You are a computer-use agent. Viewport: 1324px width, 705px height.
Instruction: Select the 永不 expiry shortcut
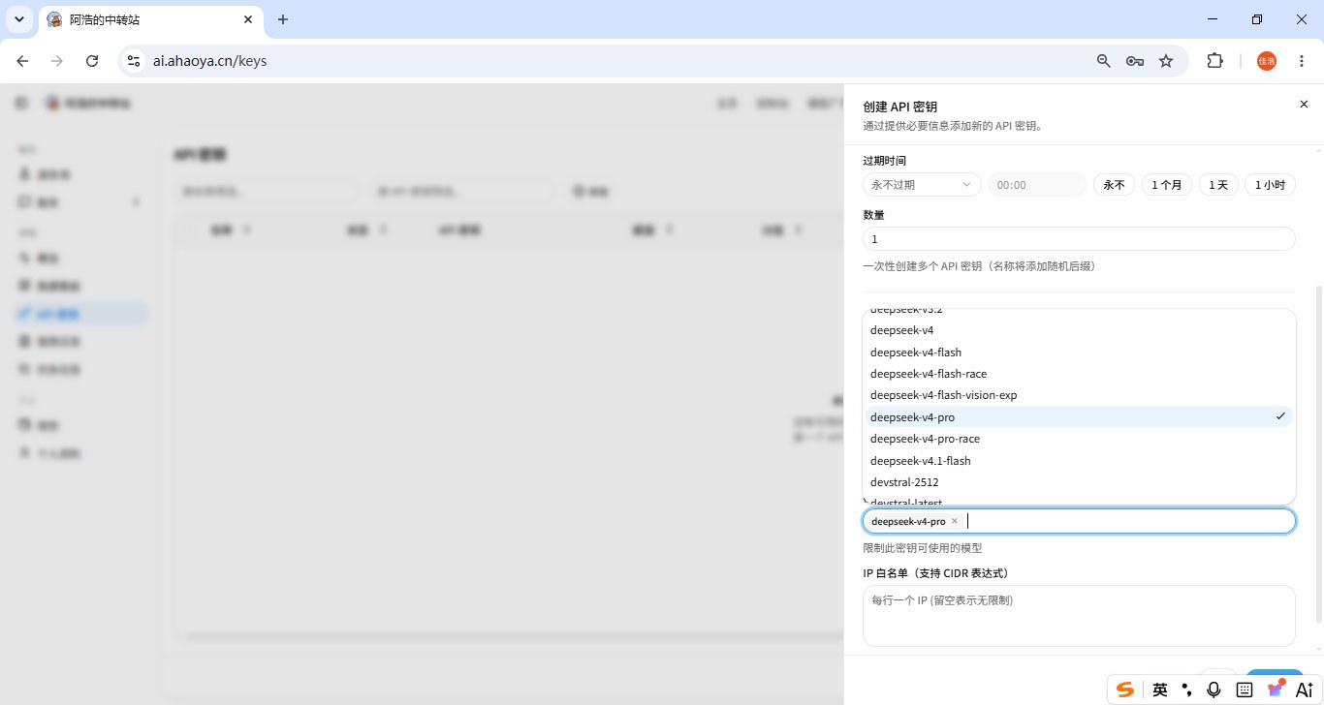click(x=1114, y=185)
